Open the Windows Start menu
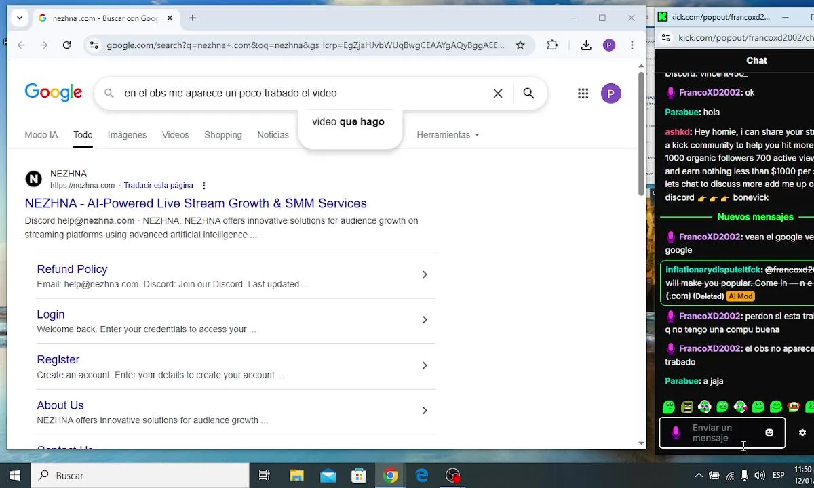 15,476
